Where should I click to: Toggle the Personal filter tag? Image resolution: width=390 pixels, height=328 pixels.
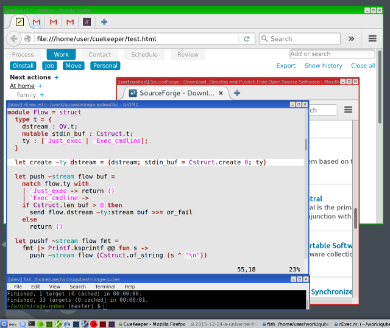point(105,66)
